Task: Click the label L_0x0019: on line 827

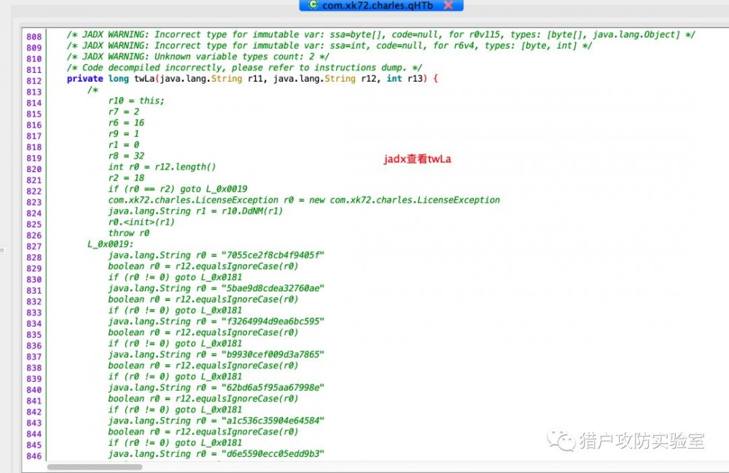Action: click(110, 244)
